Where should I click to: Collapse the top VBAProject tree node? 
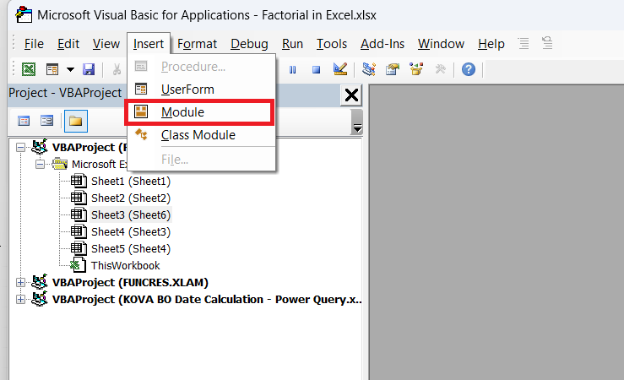coord(20,148)
